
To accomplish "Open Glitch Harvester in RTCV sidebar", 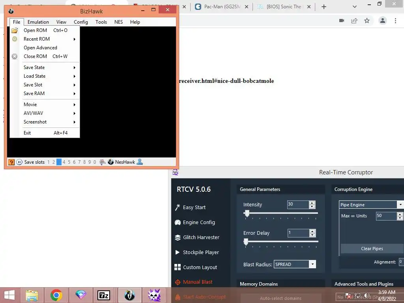I will [x=197, y=237].
